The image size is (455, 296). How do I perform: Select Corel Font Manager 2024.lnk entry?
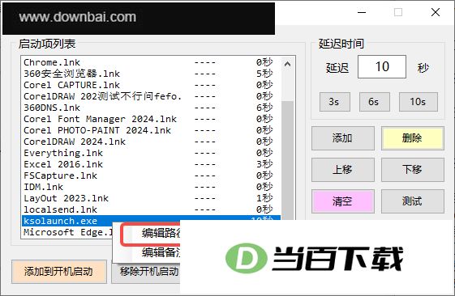[151, 119]
